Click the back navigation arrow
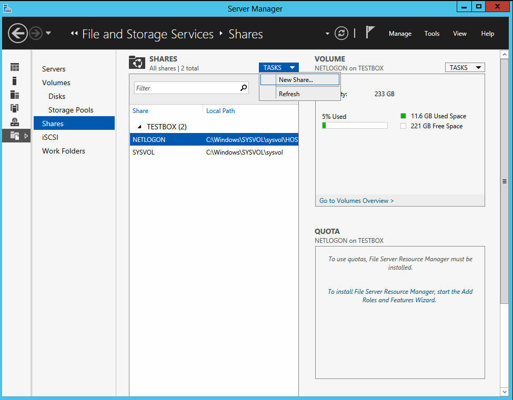Image resolution: width=513 pixels, height=400 pixels. (17, 33)
